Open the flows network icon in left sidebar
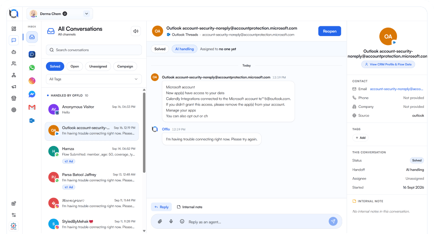Screen dimensions: 434x234 (x=14, y=75)
